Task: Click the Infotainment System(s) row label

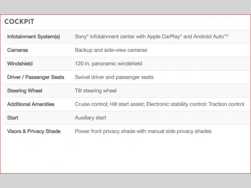Action: tap(34, 37)
